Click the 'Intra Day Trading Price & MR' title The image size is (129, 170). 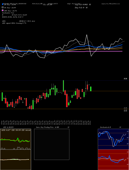[47, 127]
